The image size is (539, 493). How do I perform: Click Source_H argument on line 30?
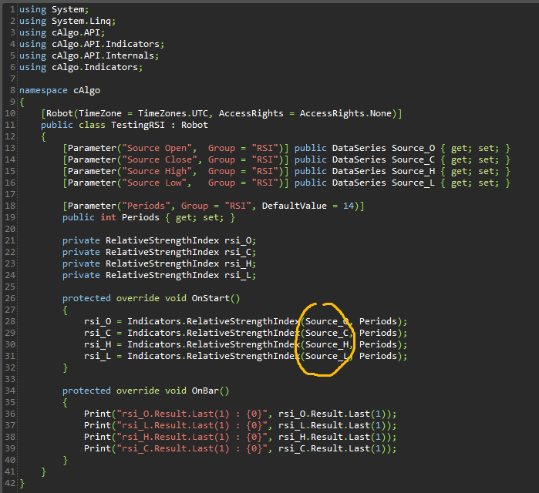[327, 344]
